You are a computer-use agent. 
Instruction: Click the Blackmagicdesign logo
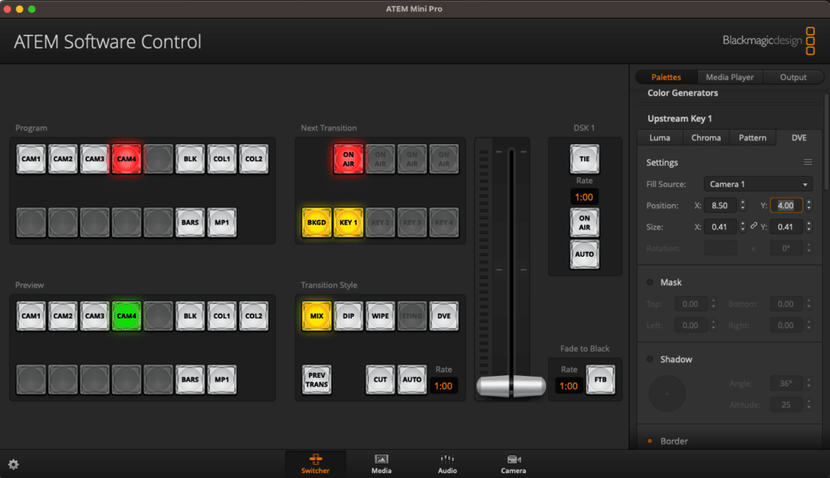coord(768,41)
